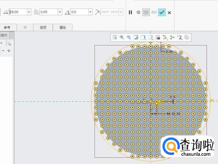This screenshot has width=218, height=164.
Task: Expand the 28.00 spacing dropdown
Action: click(x=29, y=12)
